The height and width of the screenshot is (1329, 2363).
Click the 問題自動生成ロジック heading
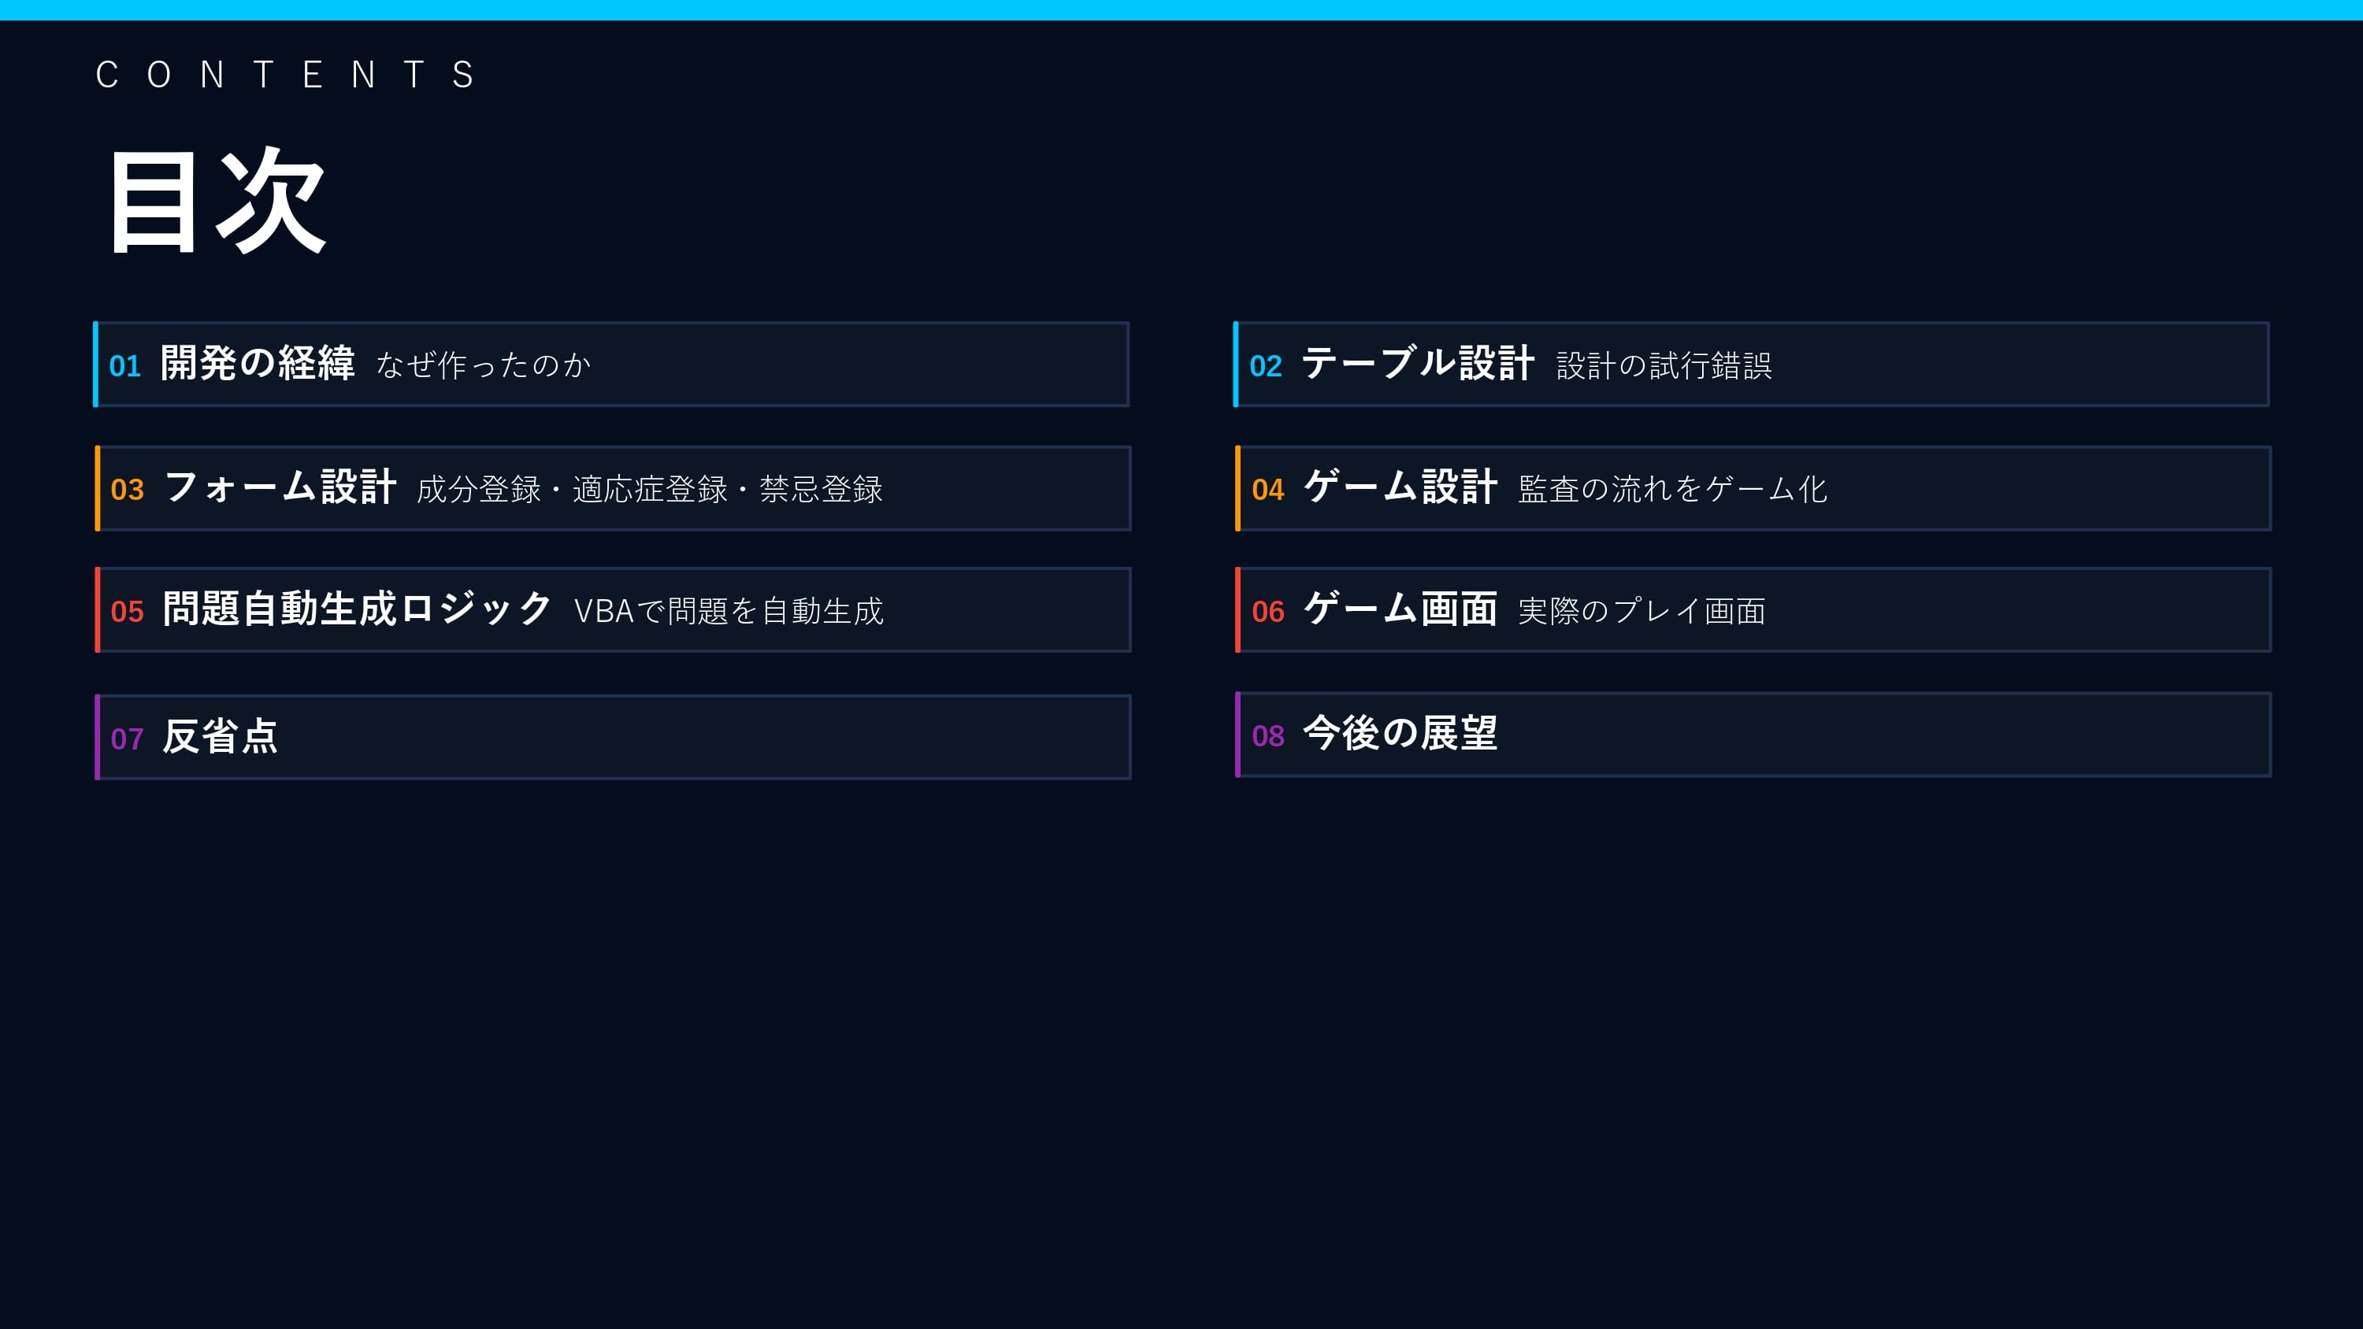pyautogui.click(x=357, y=609)
